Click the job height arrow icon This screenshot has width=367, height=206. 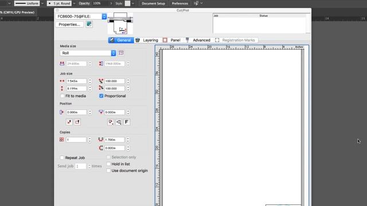pos(62,89)
